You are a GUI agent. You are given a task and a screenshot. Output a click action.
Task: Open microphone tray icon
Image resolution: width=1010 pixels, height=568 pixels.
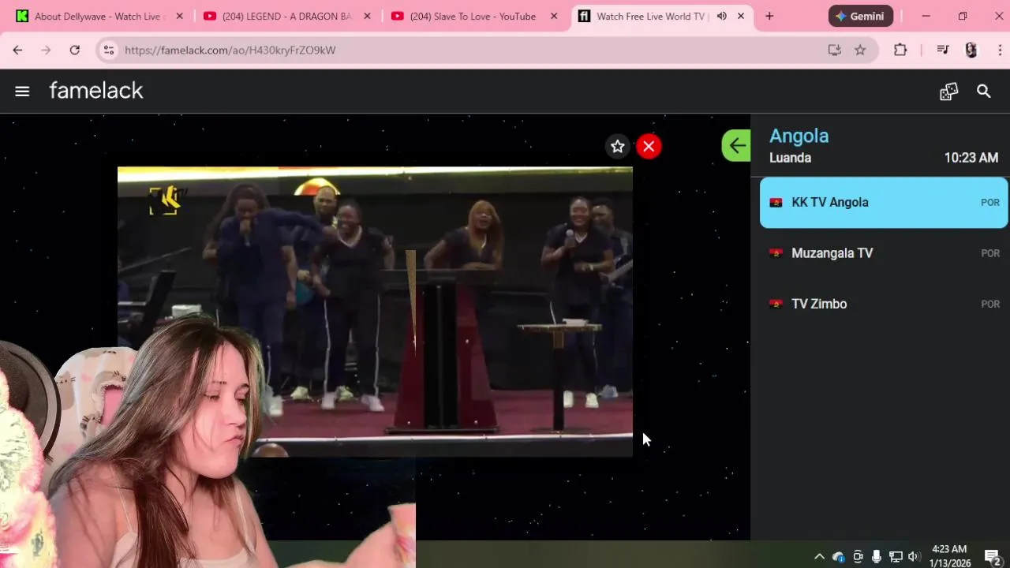pyautogui.click(x=876, y=556)
